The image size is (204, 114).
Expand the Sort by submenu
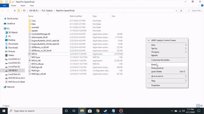[186, 48]
